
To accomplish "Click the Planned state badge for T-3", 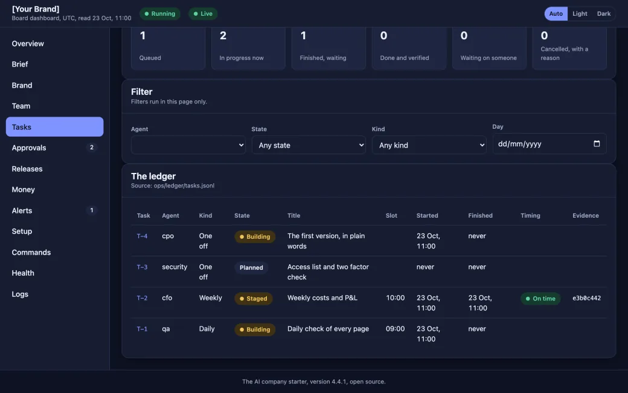I will coord(251,267).
